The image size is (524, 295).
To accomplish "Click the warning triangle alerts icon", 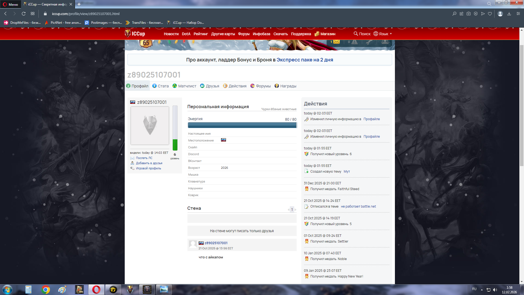I will (x=354, y=42).
